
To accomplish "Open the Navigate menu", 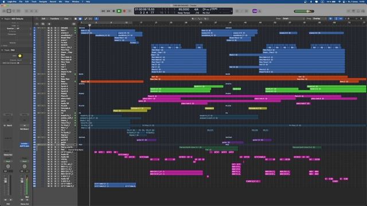I will 43,2.
